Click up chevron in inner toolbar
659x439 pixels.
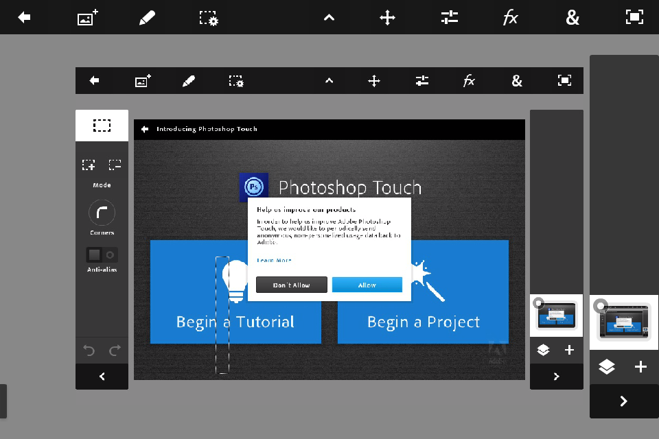329,80
